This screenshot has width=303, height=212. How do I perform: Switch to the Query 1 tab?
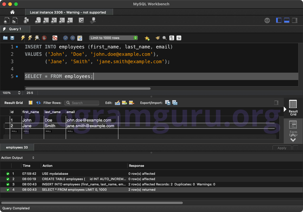click(15, 29)
